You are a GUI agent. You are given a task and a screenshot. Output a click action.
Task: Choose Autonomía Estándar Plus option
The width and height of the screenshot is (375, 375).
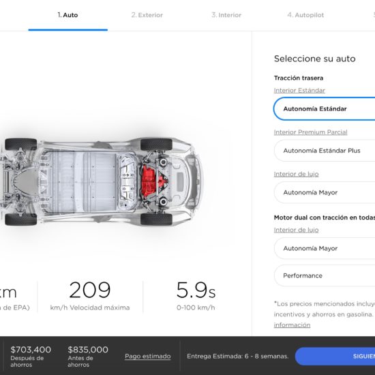click(x=325, y=151)
